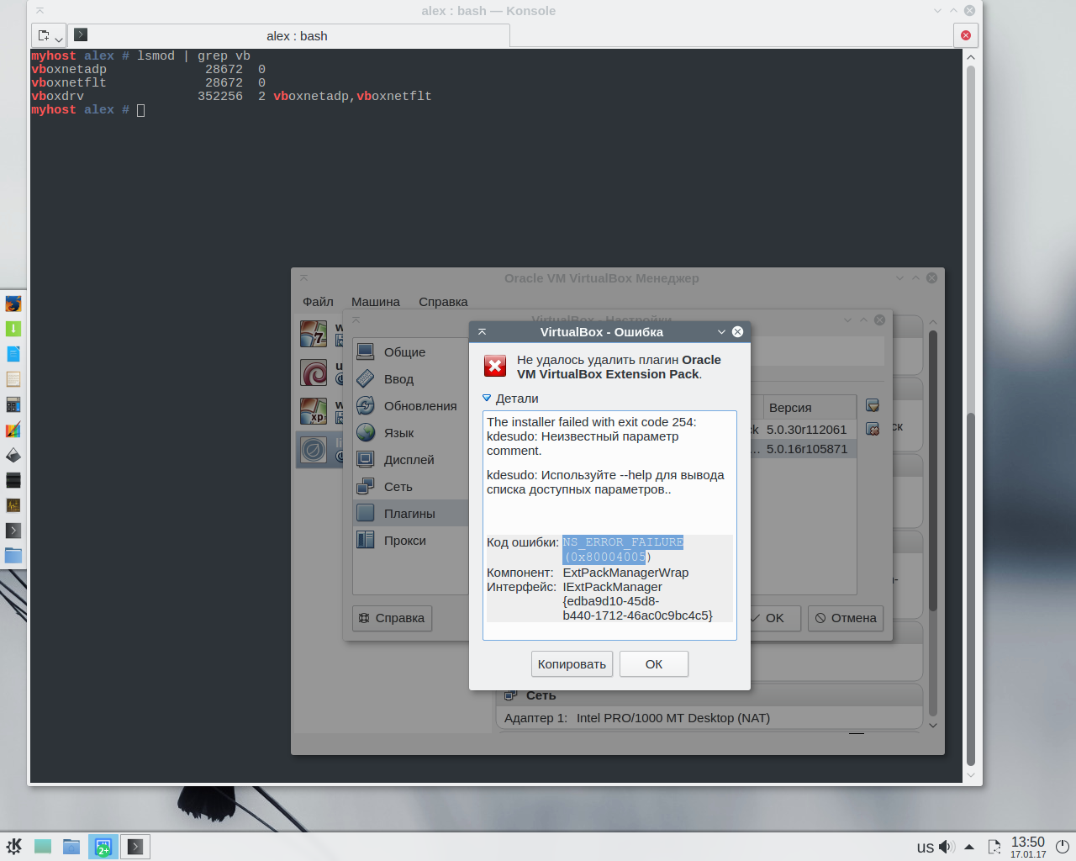The image size is (1076, 861).
Task: Select the Плагины settings category
Action: tap(410, 514)
